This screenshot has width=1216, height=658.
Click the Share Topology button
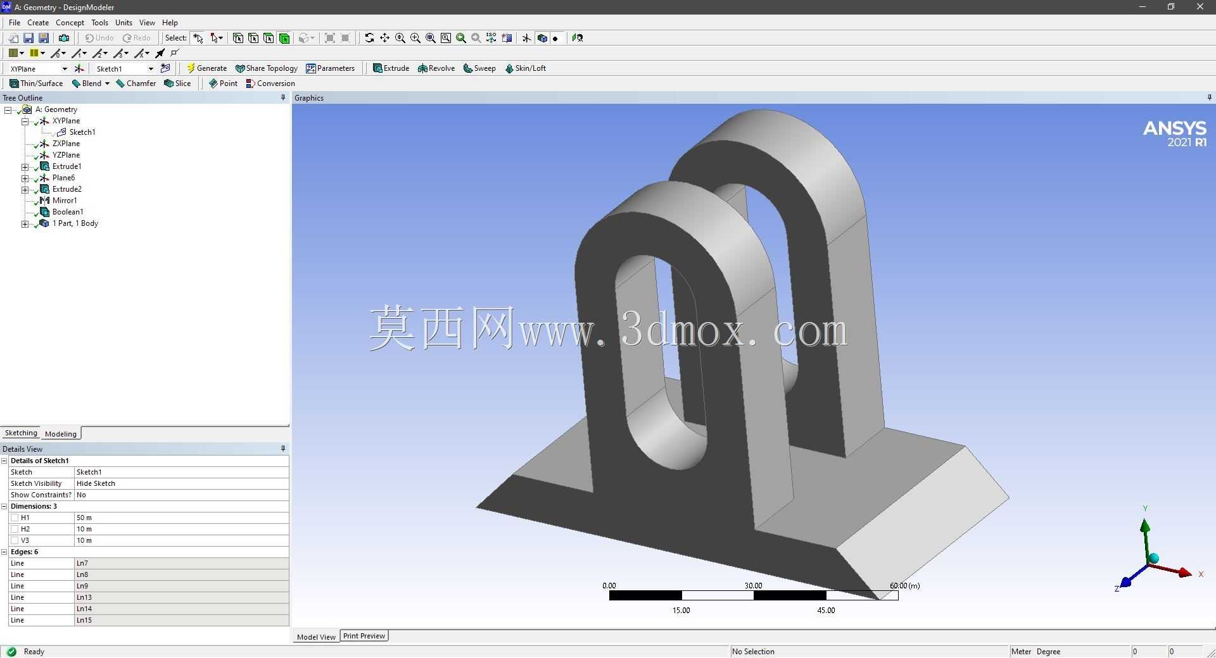266,68
